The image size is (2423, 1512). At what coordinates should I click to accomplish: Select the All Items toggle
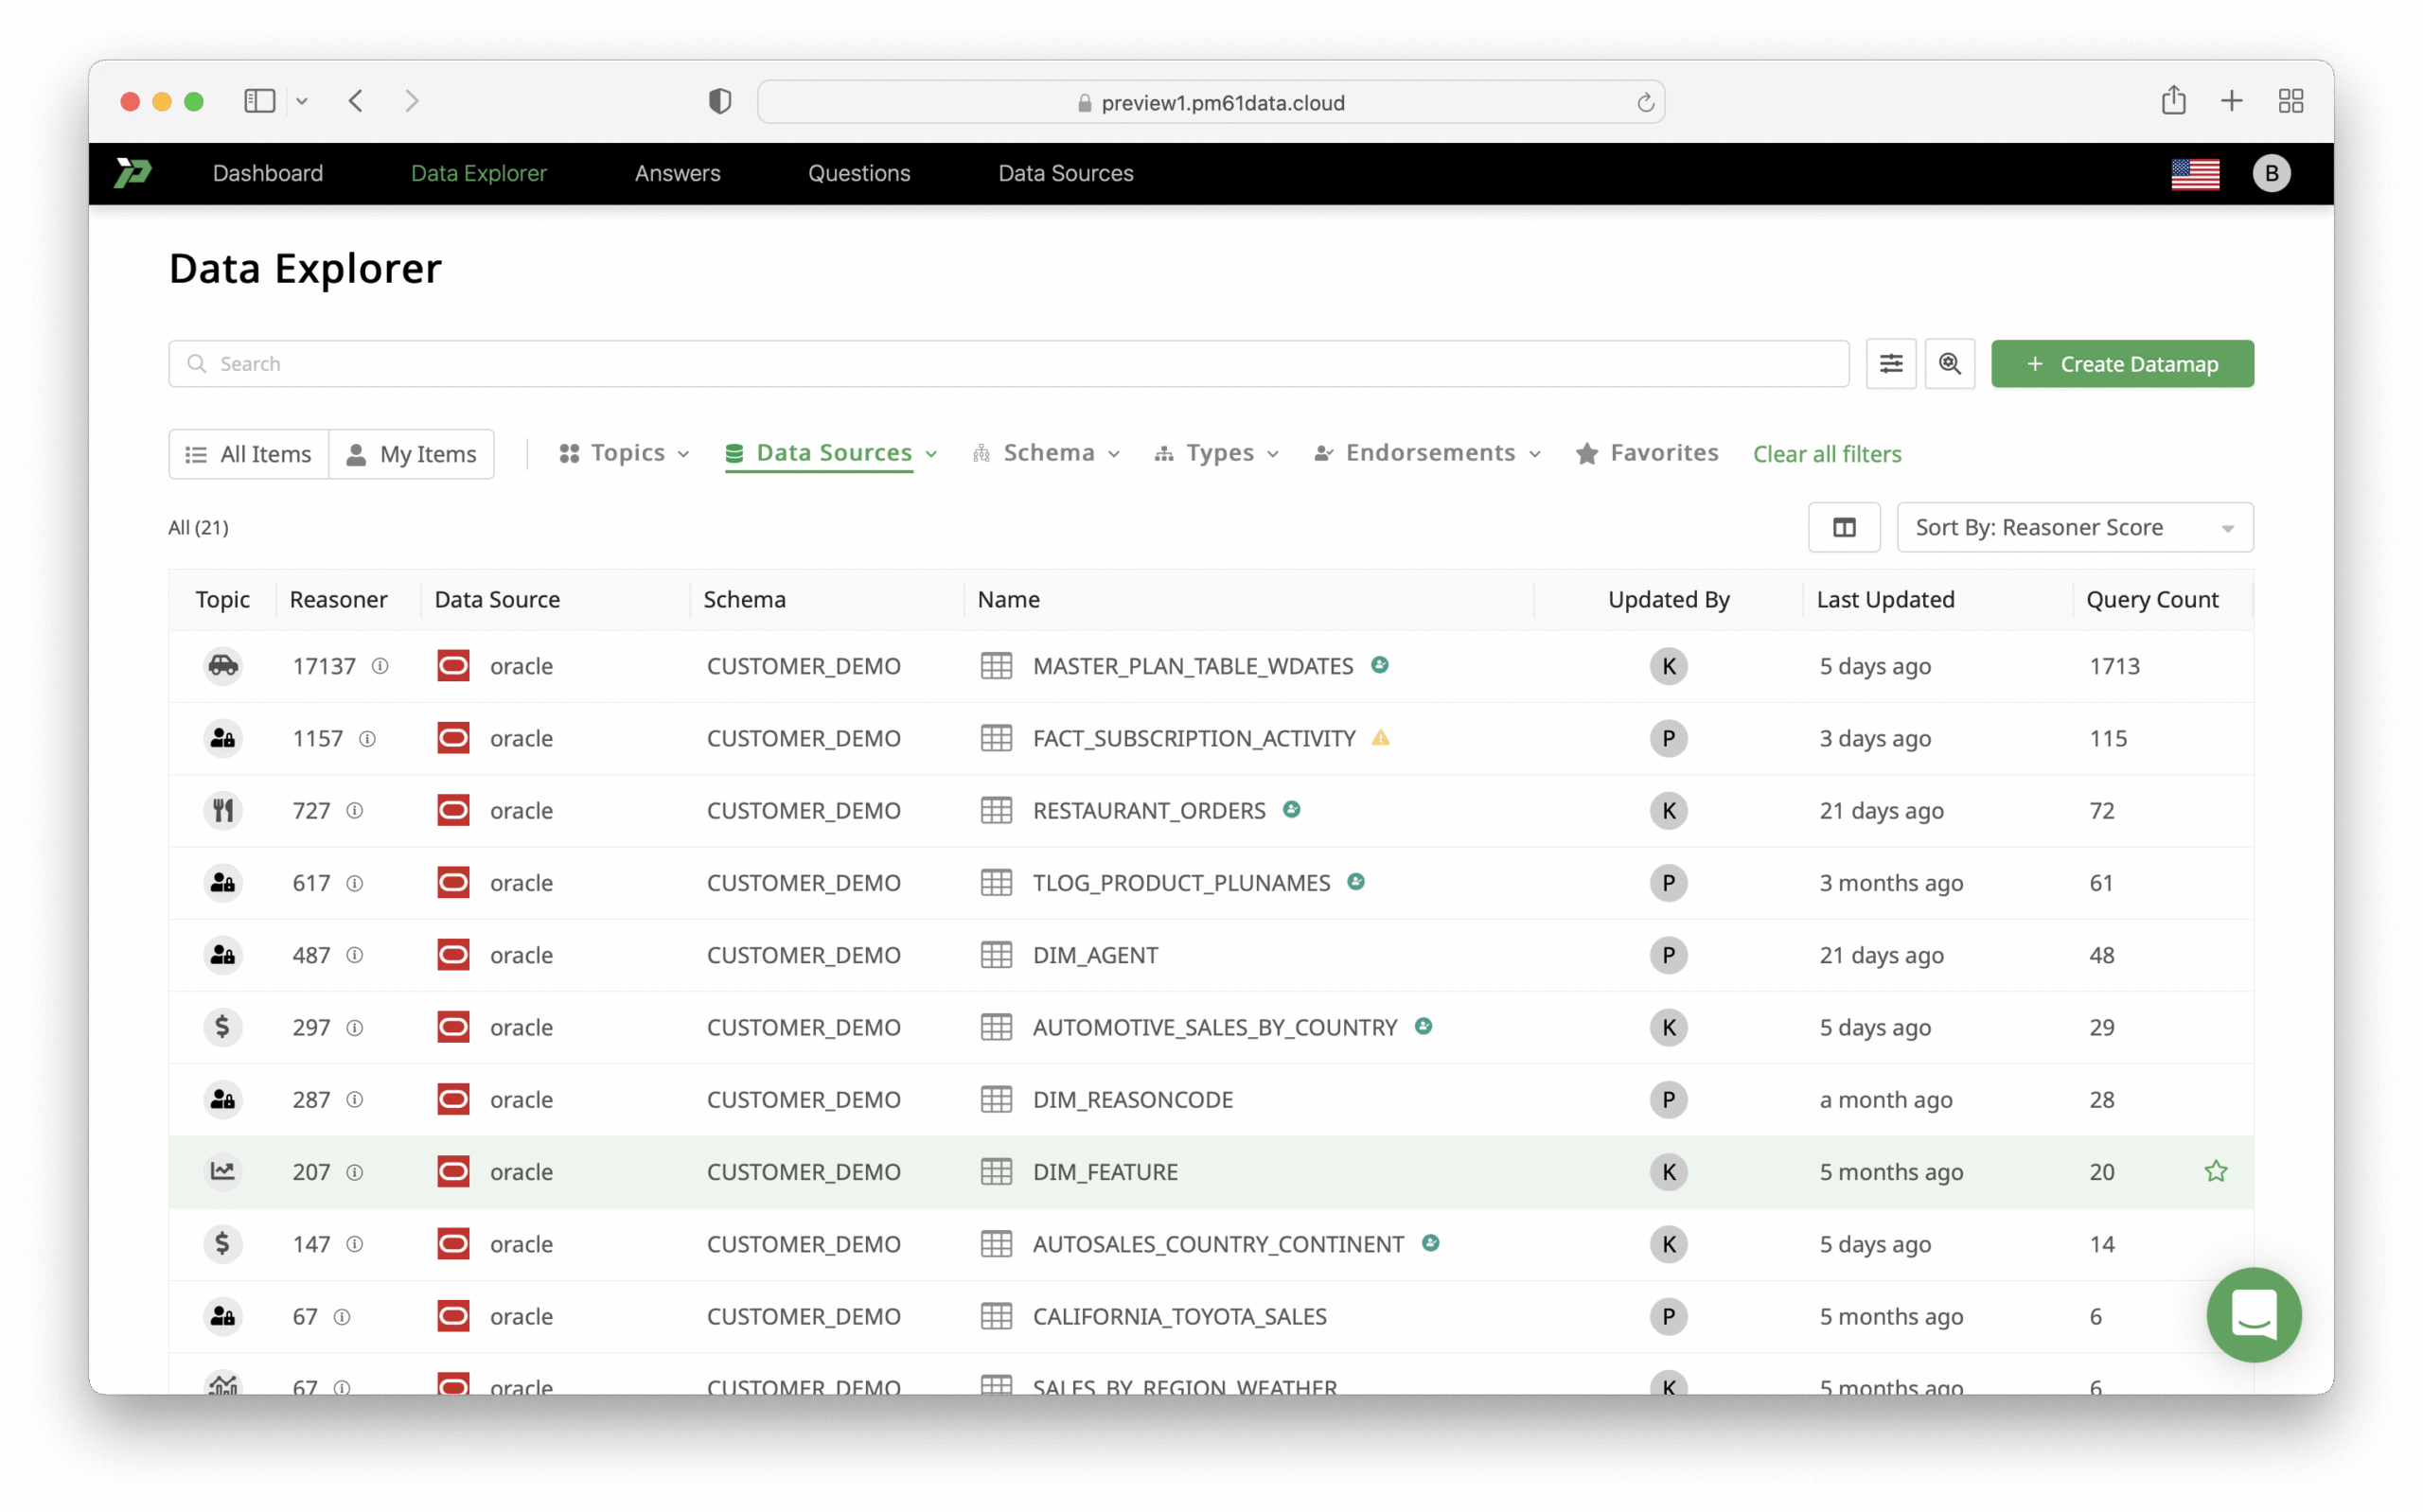click(249, 455)
